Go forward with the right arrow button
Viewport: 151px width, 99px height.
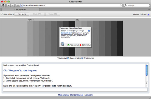(13, 5)
